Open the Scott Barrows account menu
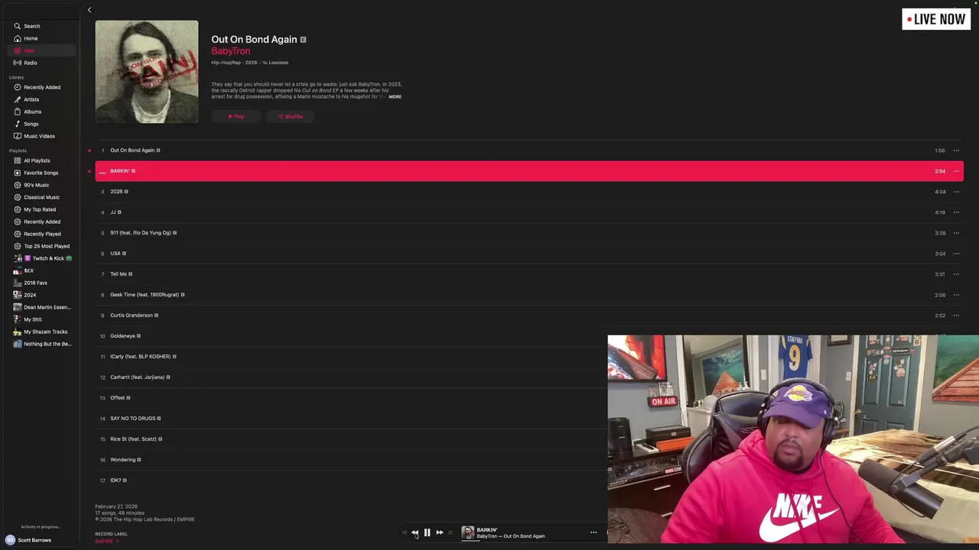Viewport: 979px width, 550px height. tap(29, 540)
